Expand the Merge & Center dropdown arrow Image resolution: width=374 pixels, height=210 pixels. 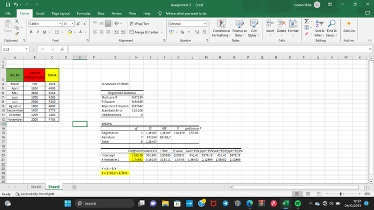(x=162, y=32)
